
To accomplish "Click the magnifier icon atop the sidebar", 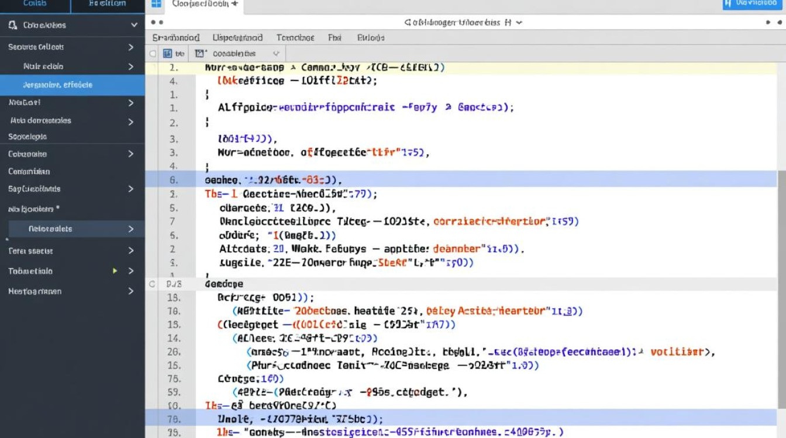I will click(x=13, y=25).
